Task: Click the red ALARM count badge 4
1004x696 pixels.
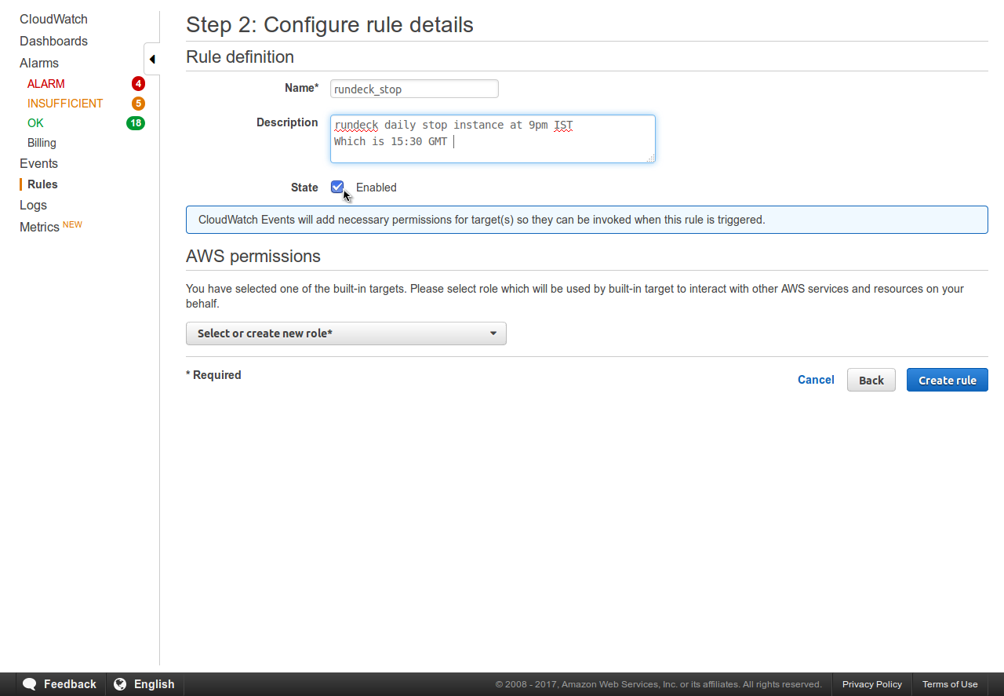Action: pyautogui.click(x=138, y=84)
